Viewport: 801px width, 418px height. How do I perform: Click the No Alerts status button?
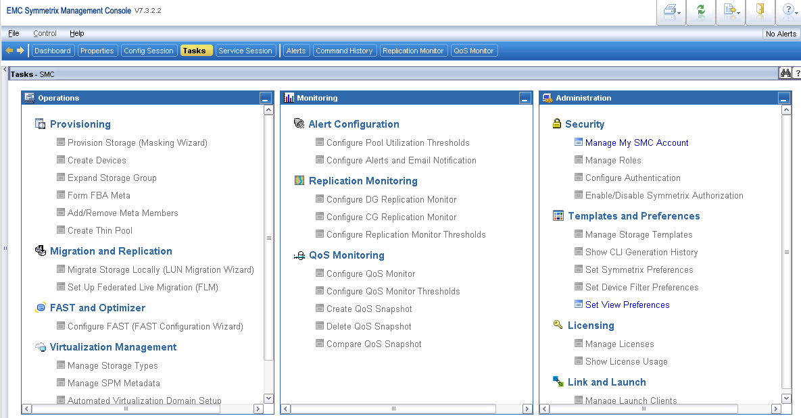coord(781,34)
